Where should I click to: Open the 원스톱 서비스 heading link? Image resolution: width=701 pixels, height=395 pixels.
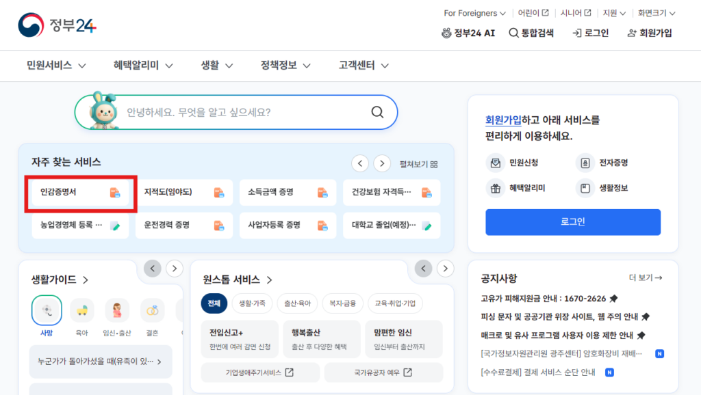pos(238,280)
